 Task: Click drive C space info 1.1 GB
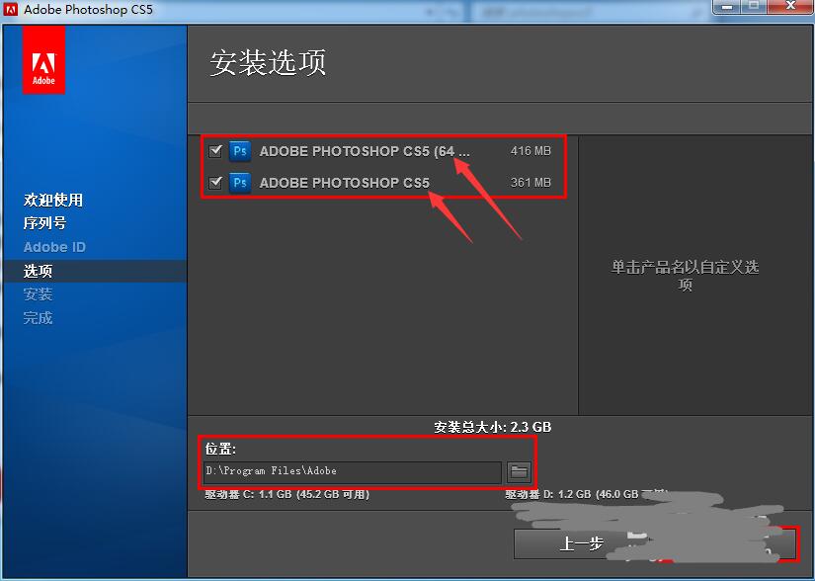click(286, 494)
